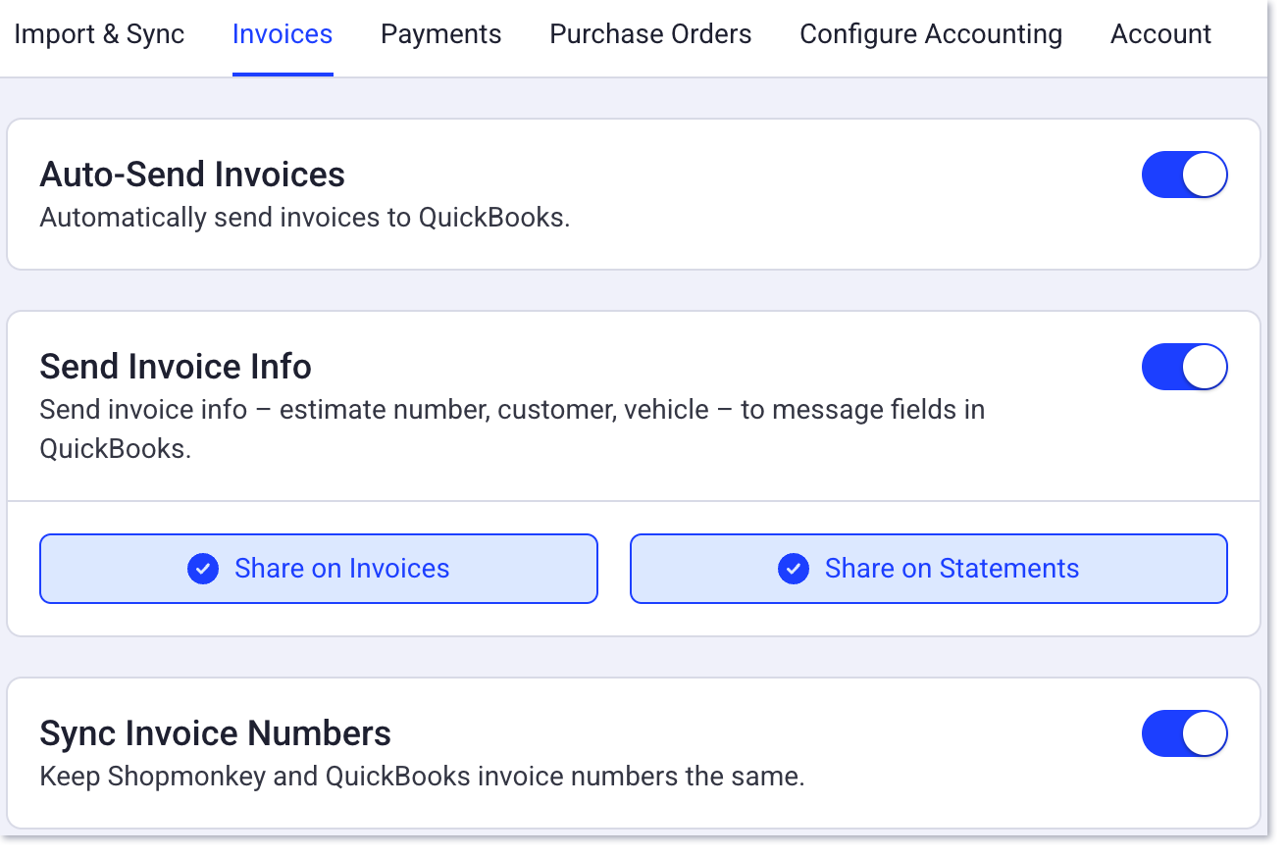Toggle Sync Invoice Numbers off

1185,732
